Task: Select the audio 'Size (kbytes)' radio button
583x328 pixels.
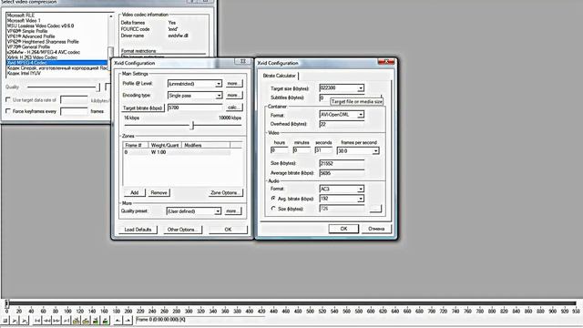Action: pyautogui.click(x=273, y=209)
